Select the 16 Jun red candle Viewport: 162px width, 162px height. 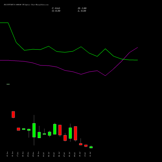(x=13, y=114)
